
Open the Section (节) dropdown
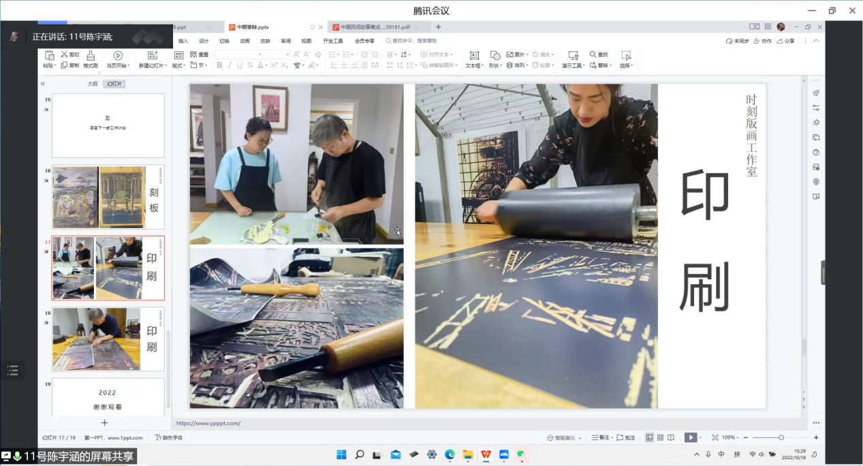198,65
